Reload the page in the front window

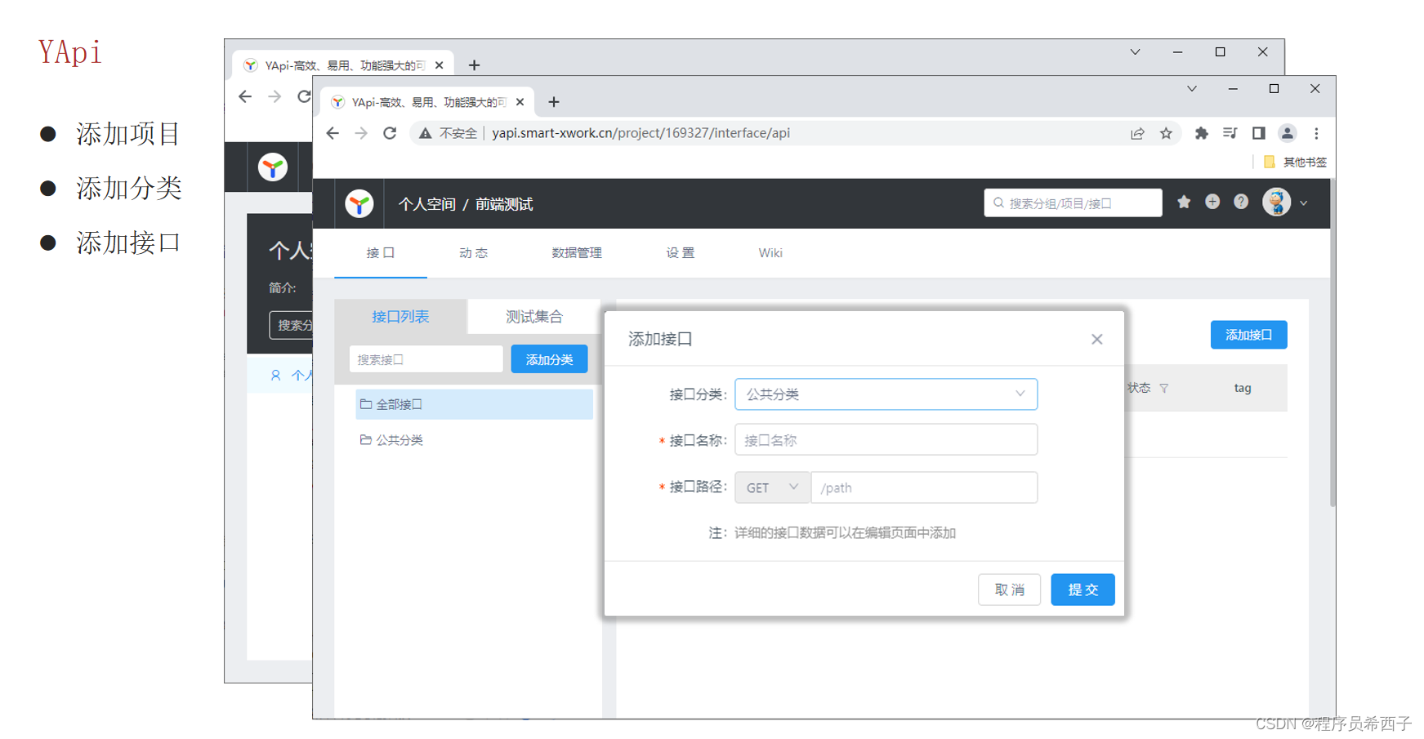tap(390, 133)
